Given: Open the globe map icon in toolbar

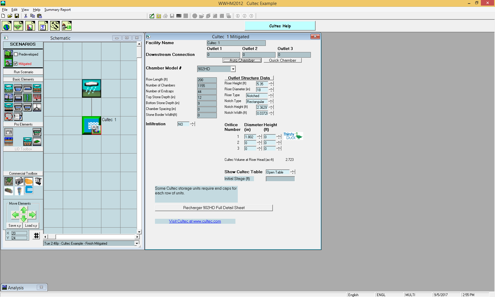Looking at the screenshot, I should pyautogui.click(x=6, y=26).
